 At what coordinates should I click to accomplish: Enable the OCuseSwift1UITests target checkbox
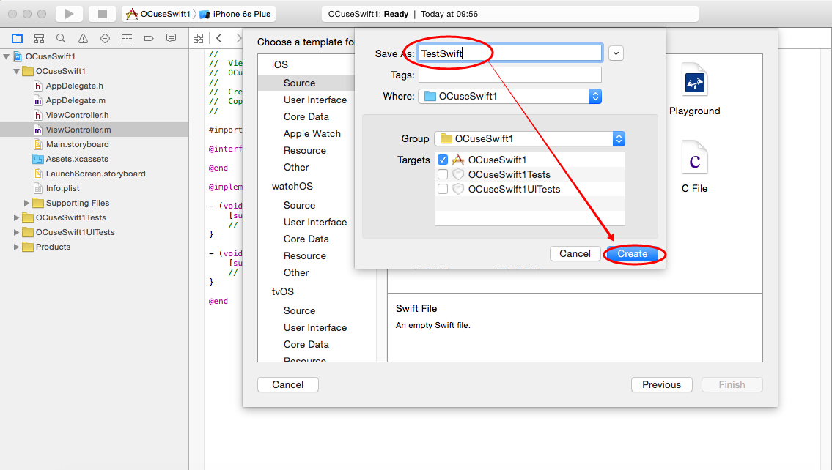coord(443,189)
